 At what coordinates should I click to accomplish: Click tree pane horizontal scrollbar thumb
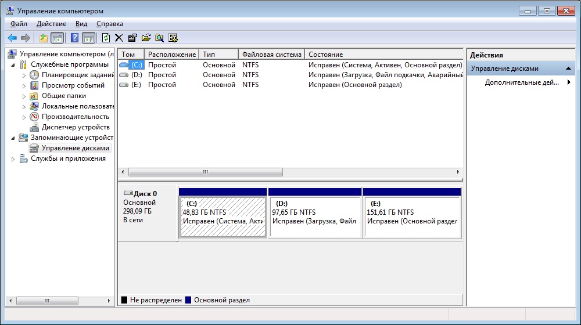47,301
